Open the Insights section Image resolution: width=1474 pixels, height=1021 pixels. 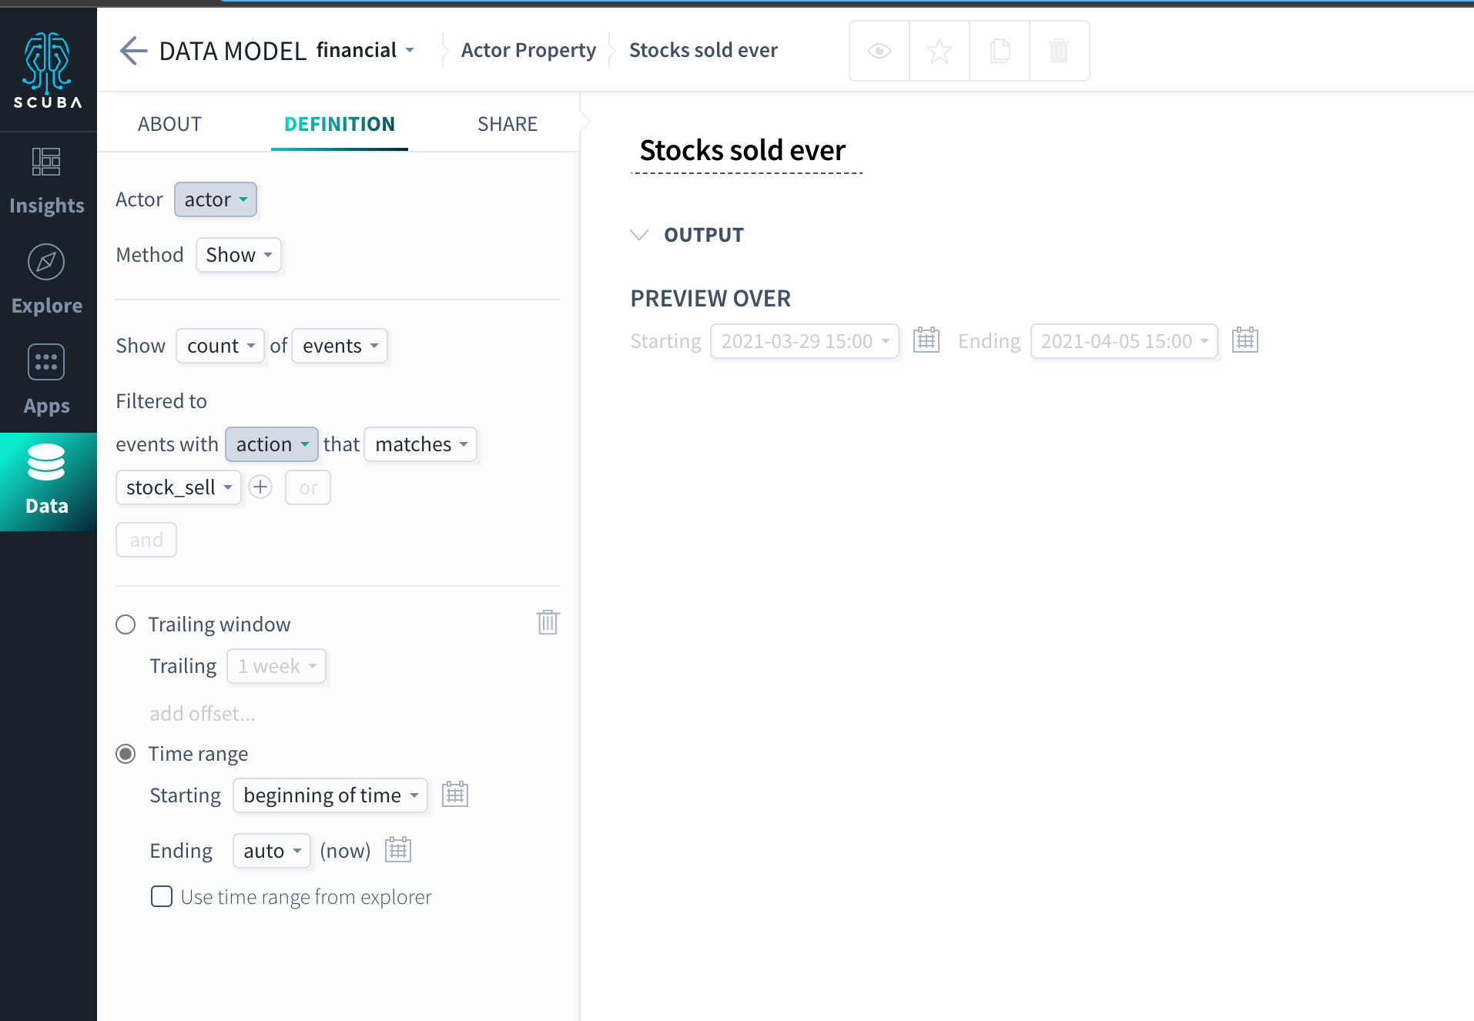click(x=47, y=182)
